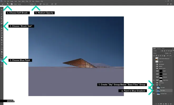Select the Eyedropper tool
The width and height of the screenshot is (174, 105).
point(2,21)
